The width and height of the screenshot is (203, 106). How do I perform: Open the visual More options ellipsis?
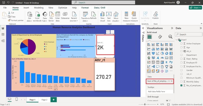[x=112, y=32]
